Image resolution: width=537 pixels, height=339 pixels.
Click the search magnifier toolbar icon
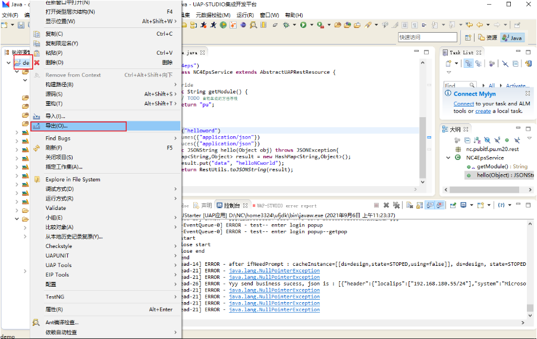click(253, 25)
